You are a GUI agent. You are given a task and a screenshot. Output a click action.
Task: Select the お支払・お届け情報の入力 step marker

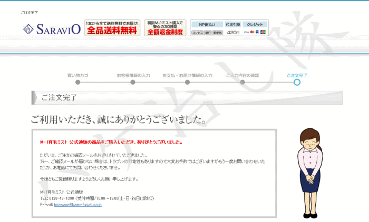(187, 82)
